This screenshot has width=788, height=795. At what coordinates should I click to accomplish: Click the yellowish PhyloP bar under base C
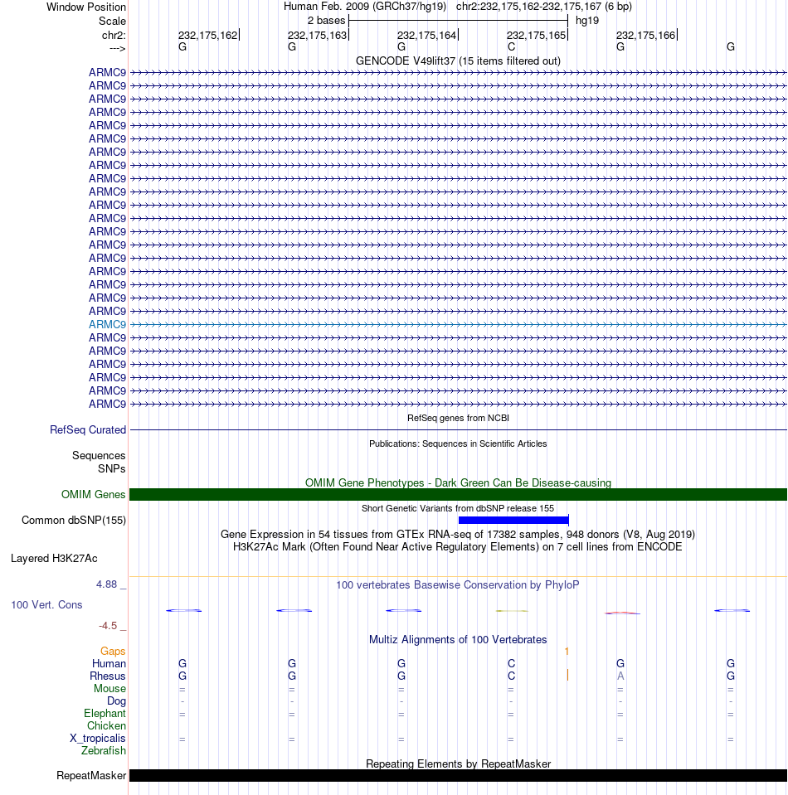point(512,610)
